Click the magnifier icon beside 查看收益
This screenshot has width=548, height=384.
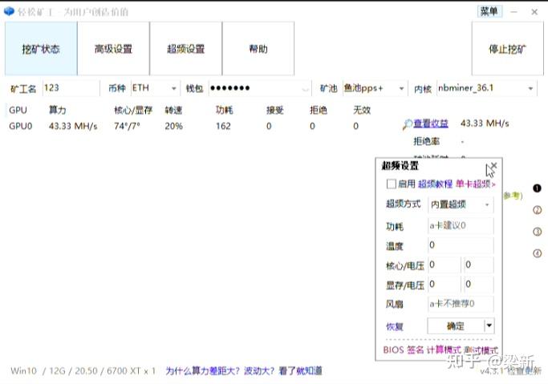[408, 124]
